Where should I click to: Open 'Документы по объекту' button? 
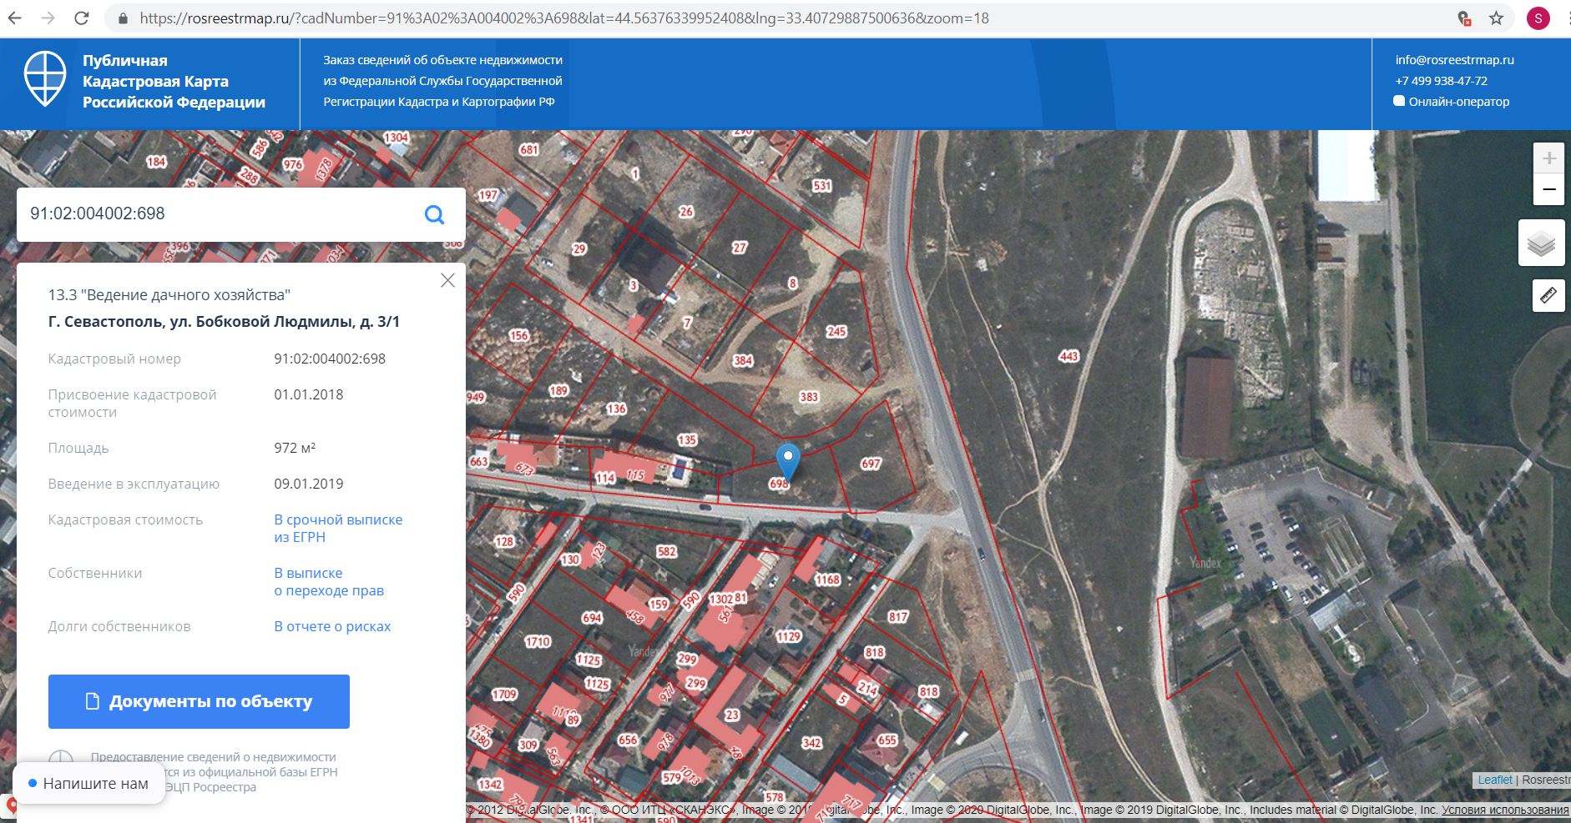(x=199, y=701)
